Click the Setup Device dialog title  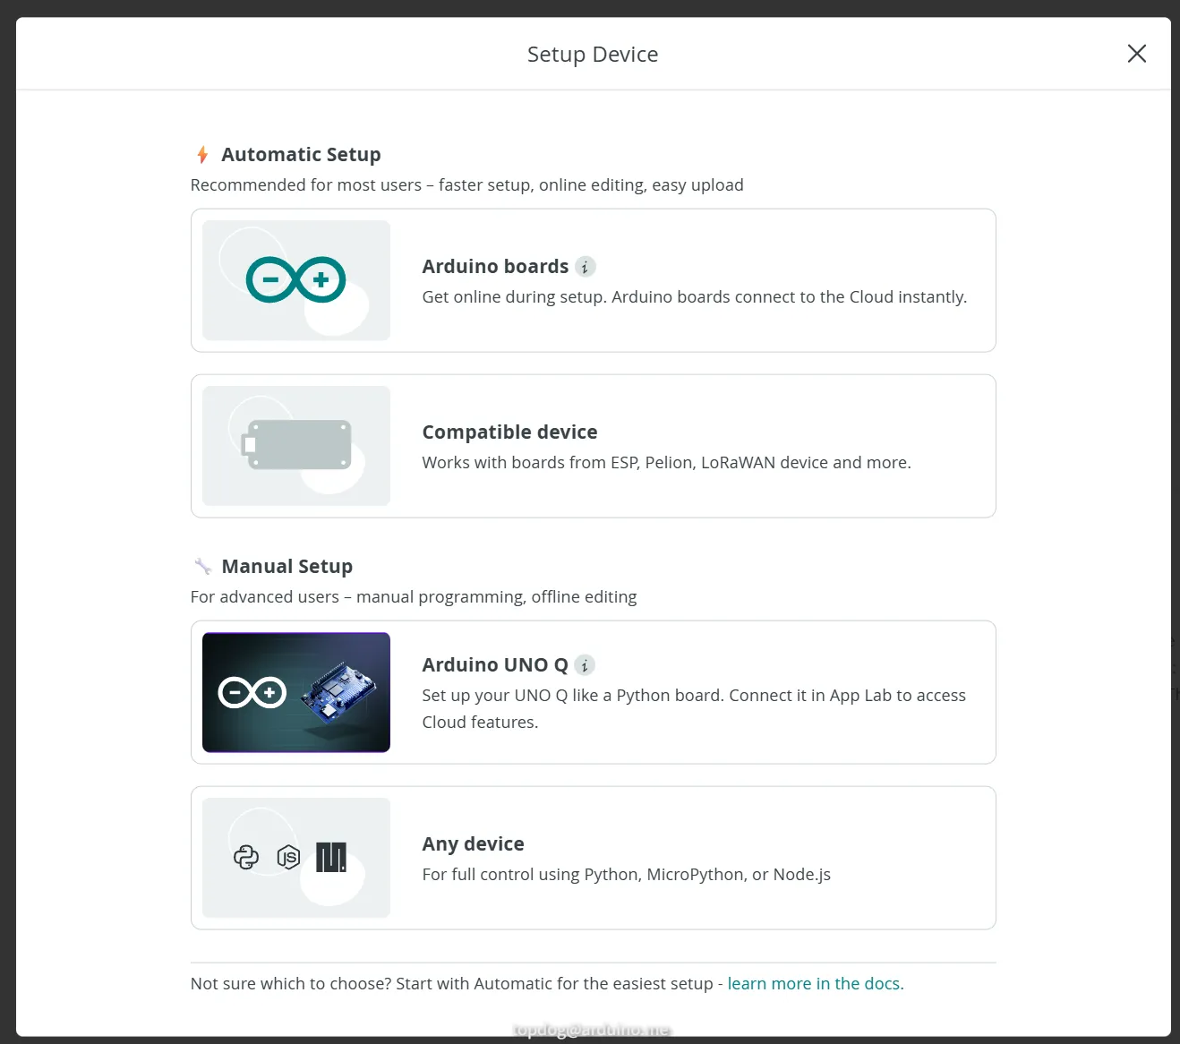pos(593,55)
